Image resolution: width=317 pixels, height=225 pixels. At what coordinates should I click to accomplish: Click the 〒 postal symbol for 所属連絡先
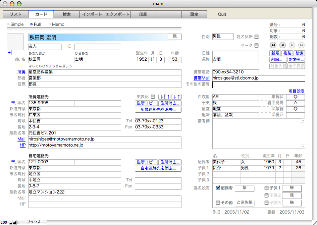tap(13, 103)
